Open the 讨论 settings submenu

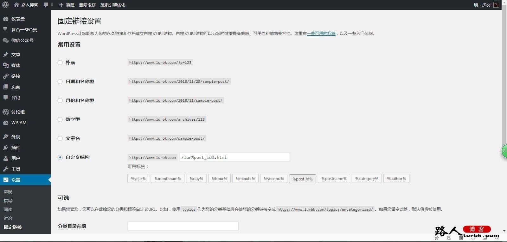tap(8, 218)
